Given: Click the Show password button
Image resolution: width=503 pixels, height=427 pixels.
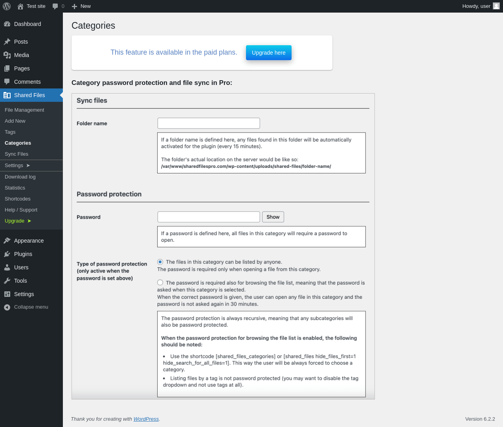Looking at the screenshot, I should pos(273,217).
